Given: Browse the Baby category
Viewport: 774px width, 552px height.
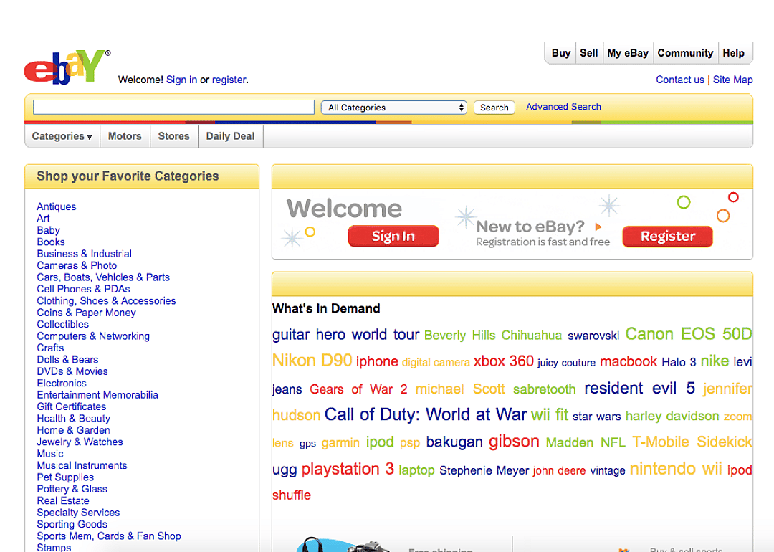Looking at the screenshot, I should tap(49, 230).
